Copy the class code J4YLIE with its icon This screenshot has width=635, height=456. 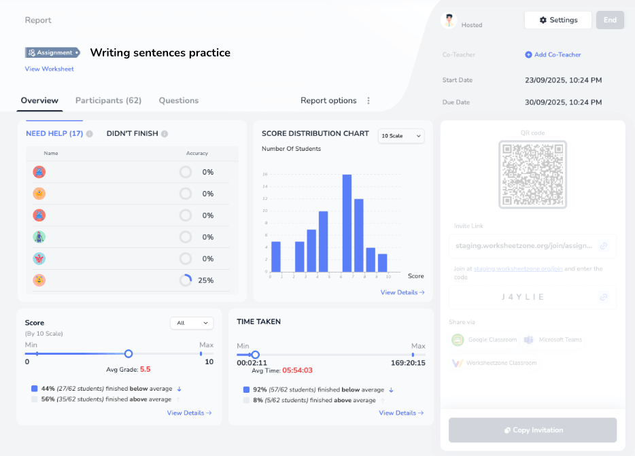click(604, 297)
